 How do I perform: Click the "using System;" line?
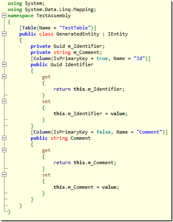(26, 3)
